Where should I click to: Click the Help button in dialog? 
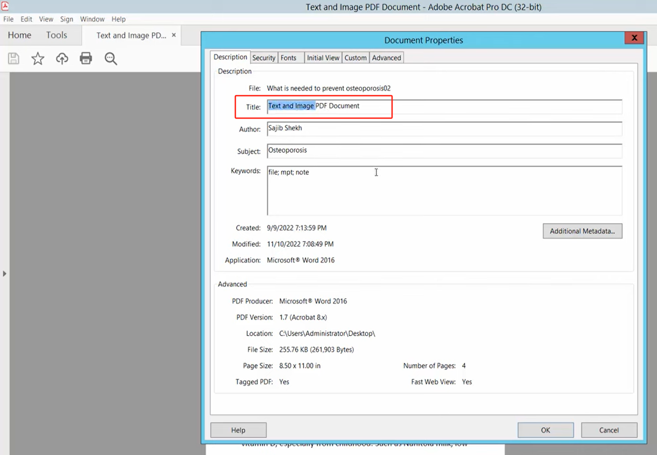238,430
